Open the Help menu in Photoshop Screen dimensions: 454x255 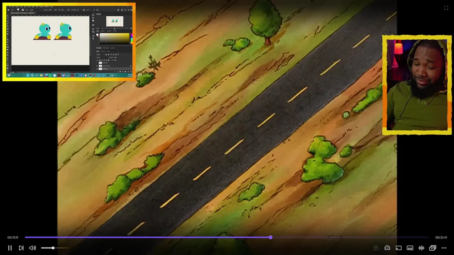click(51, 7)
